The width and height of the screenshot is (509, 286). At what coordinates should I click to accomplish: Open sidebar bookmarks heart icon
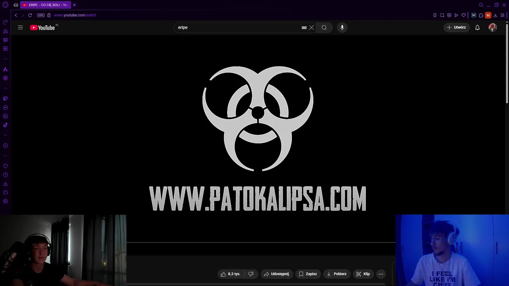[5, 166]
